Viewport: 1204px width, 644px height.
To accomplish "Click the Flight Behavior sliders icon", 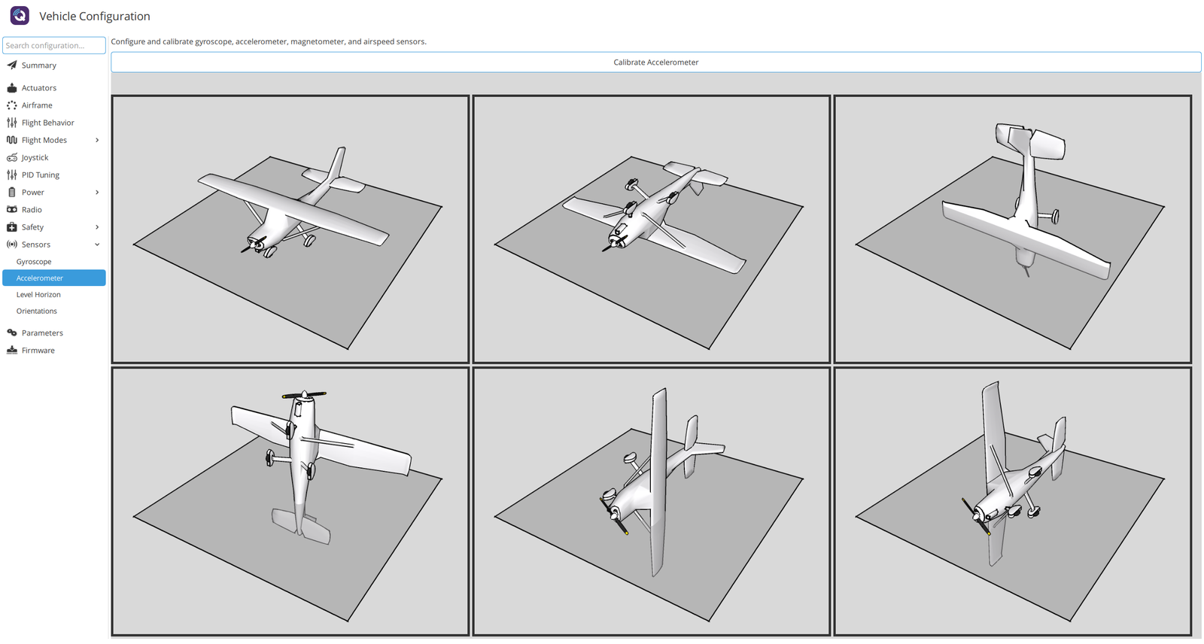I will point(12,123).
